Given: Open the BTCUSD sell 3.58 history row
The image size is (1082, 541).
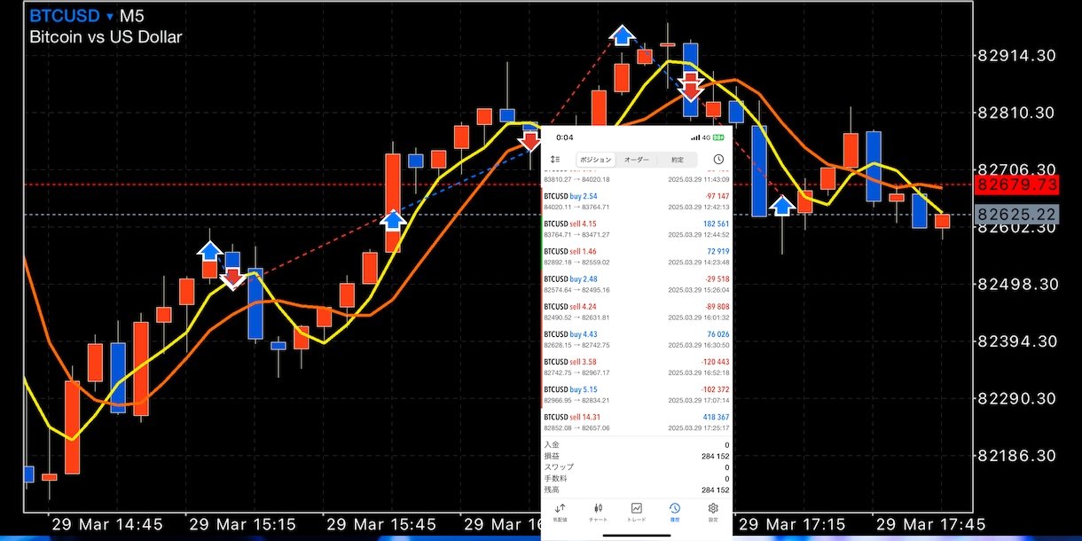Looking at the screenshot, I should click(637, 366).
